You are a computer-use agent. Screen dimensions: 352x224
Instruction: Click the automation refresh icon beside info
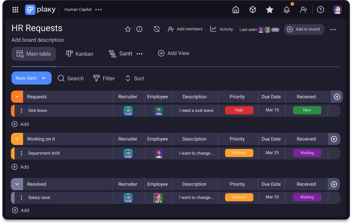tap(157, 29)
